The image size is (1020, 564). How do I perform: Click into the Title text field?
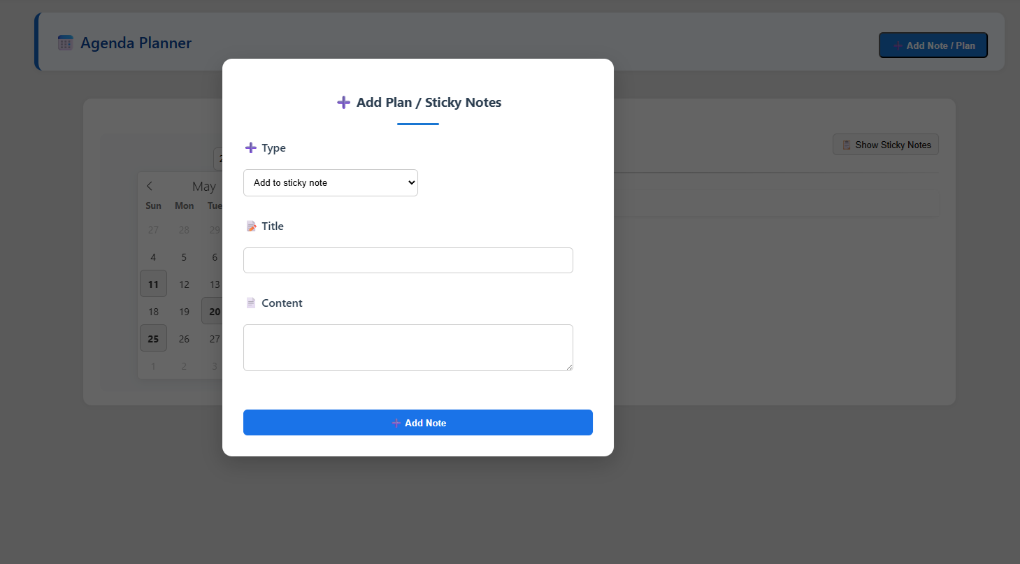408,260
